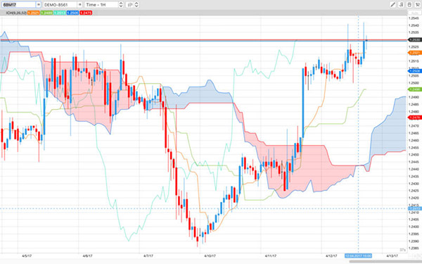Click the red horizontal resistance line
Image resolution: width=422 pixels, height=264 pixels.
click(x=204, y=40)
